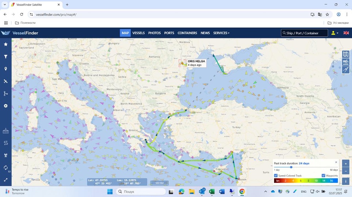Click the Ship / Port / Container search field
The width and height of the screenshot is (352, 197).
(x=305, y=33)
